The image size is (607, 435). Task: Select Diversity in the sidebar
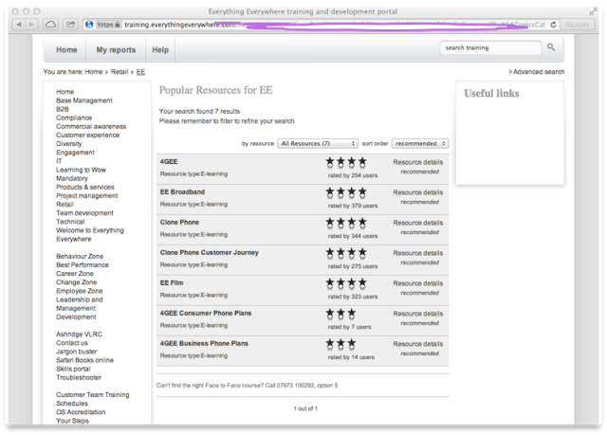pos(69,144)
